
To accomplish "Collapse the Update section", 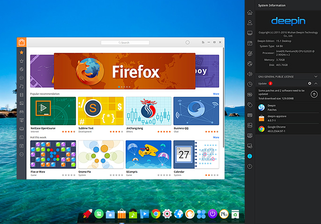I will (x=316, y=84).
